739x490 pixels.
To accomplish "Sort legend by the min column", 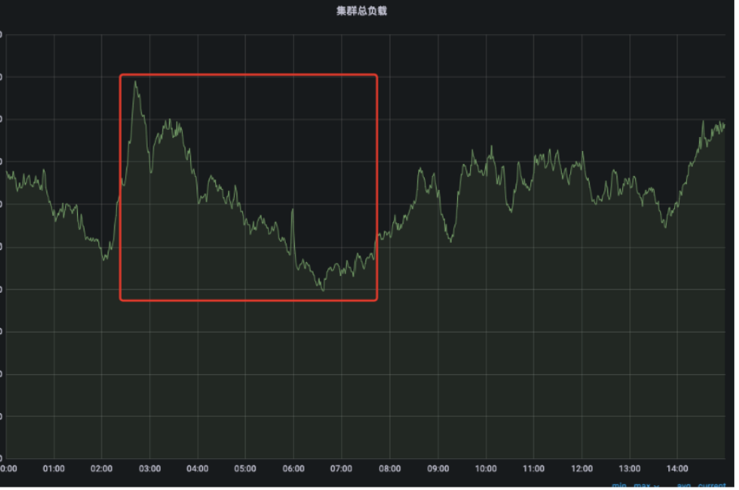I will pyautogui.click(x=619, y=485).
